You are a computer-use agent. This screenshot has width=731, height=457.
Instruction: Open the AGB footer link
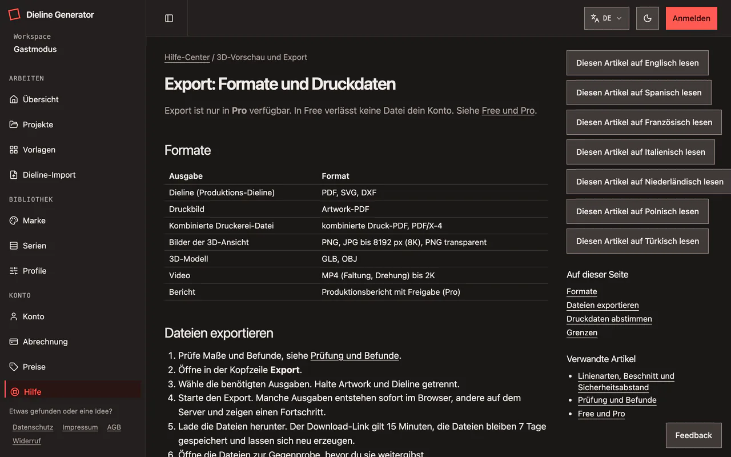114,427
